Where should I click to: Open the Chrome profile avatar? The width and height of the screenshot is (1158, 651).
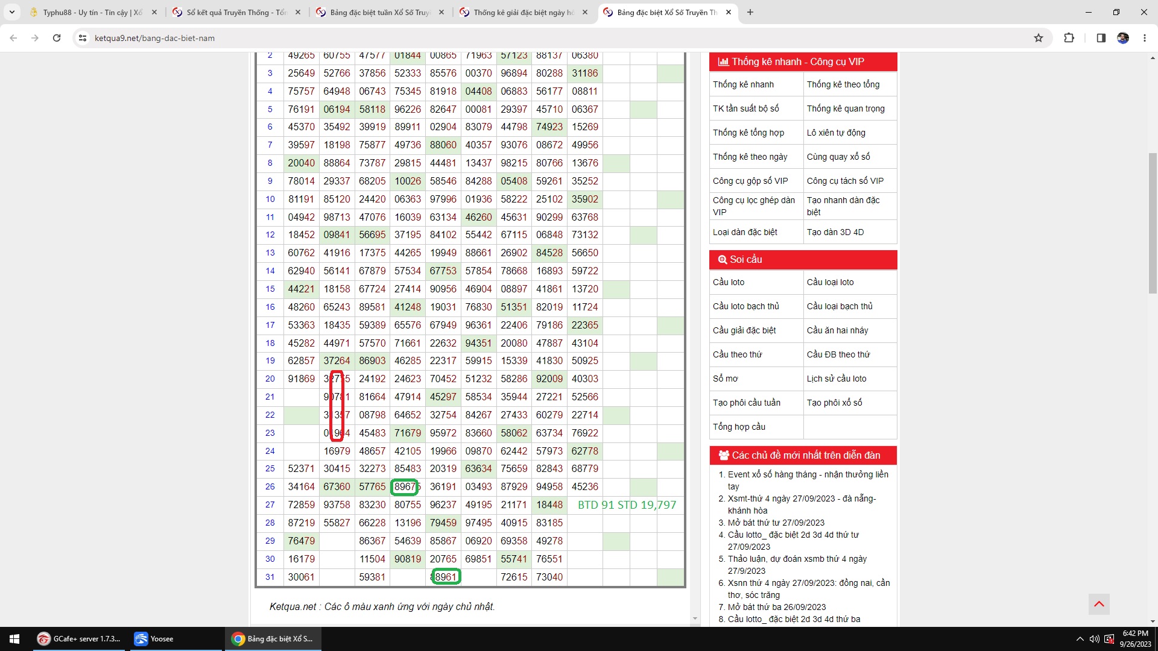click(1122, 38)
